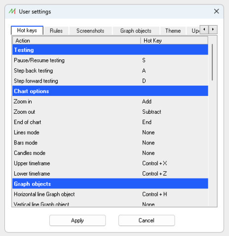This screenshot has height=236, width=229.
Task: Click the End hot key value
Action: [x=147, y=122]
